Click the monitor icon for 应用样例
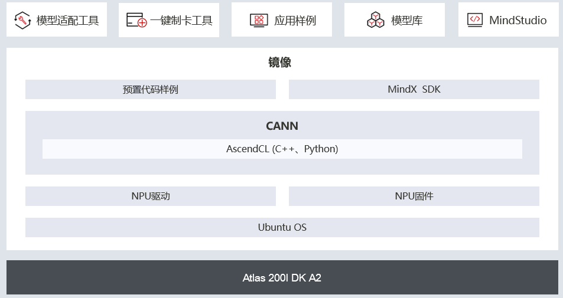 tap(259, 20)
